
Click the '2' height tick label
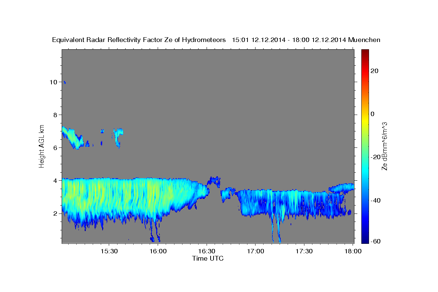tap(55, 214)
